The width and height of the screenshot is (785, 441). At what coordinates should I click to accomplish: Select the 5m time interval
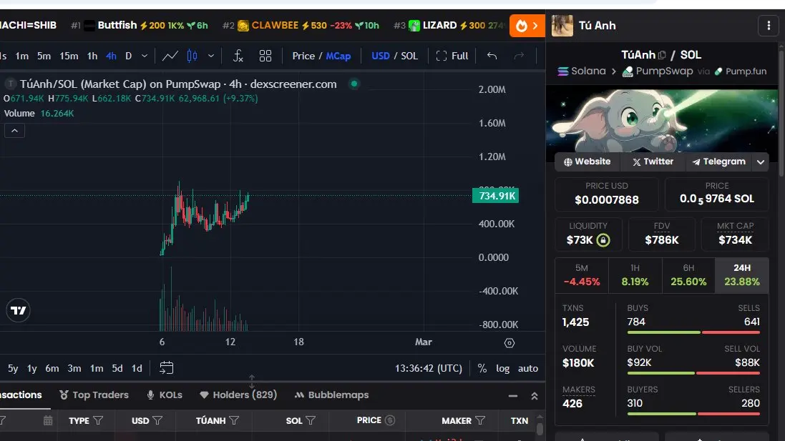tap(44, 56)
